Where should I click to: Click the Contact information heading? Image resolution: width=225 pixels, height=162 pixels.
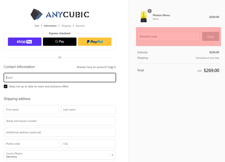19,67
